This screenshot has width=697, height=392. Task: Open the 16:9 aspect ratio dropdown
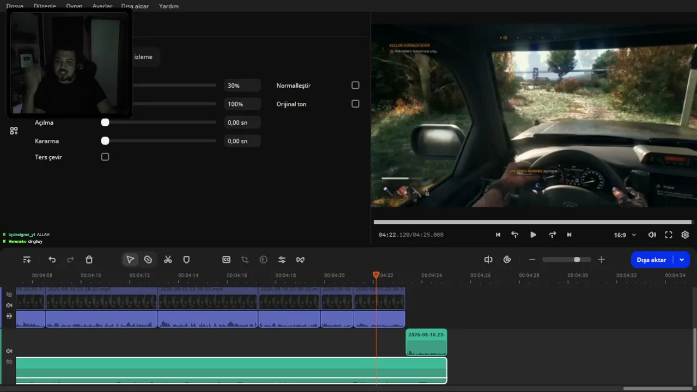pyautogui.click(x=625, y=235)
